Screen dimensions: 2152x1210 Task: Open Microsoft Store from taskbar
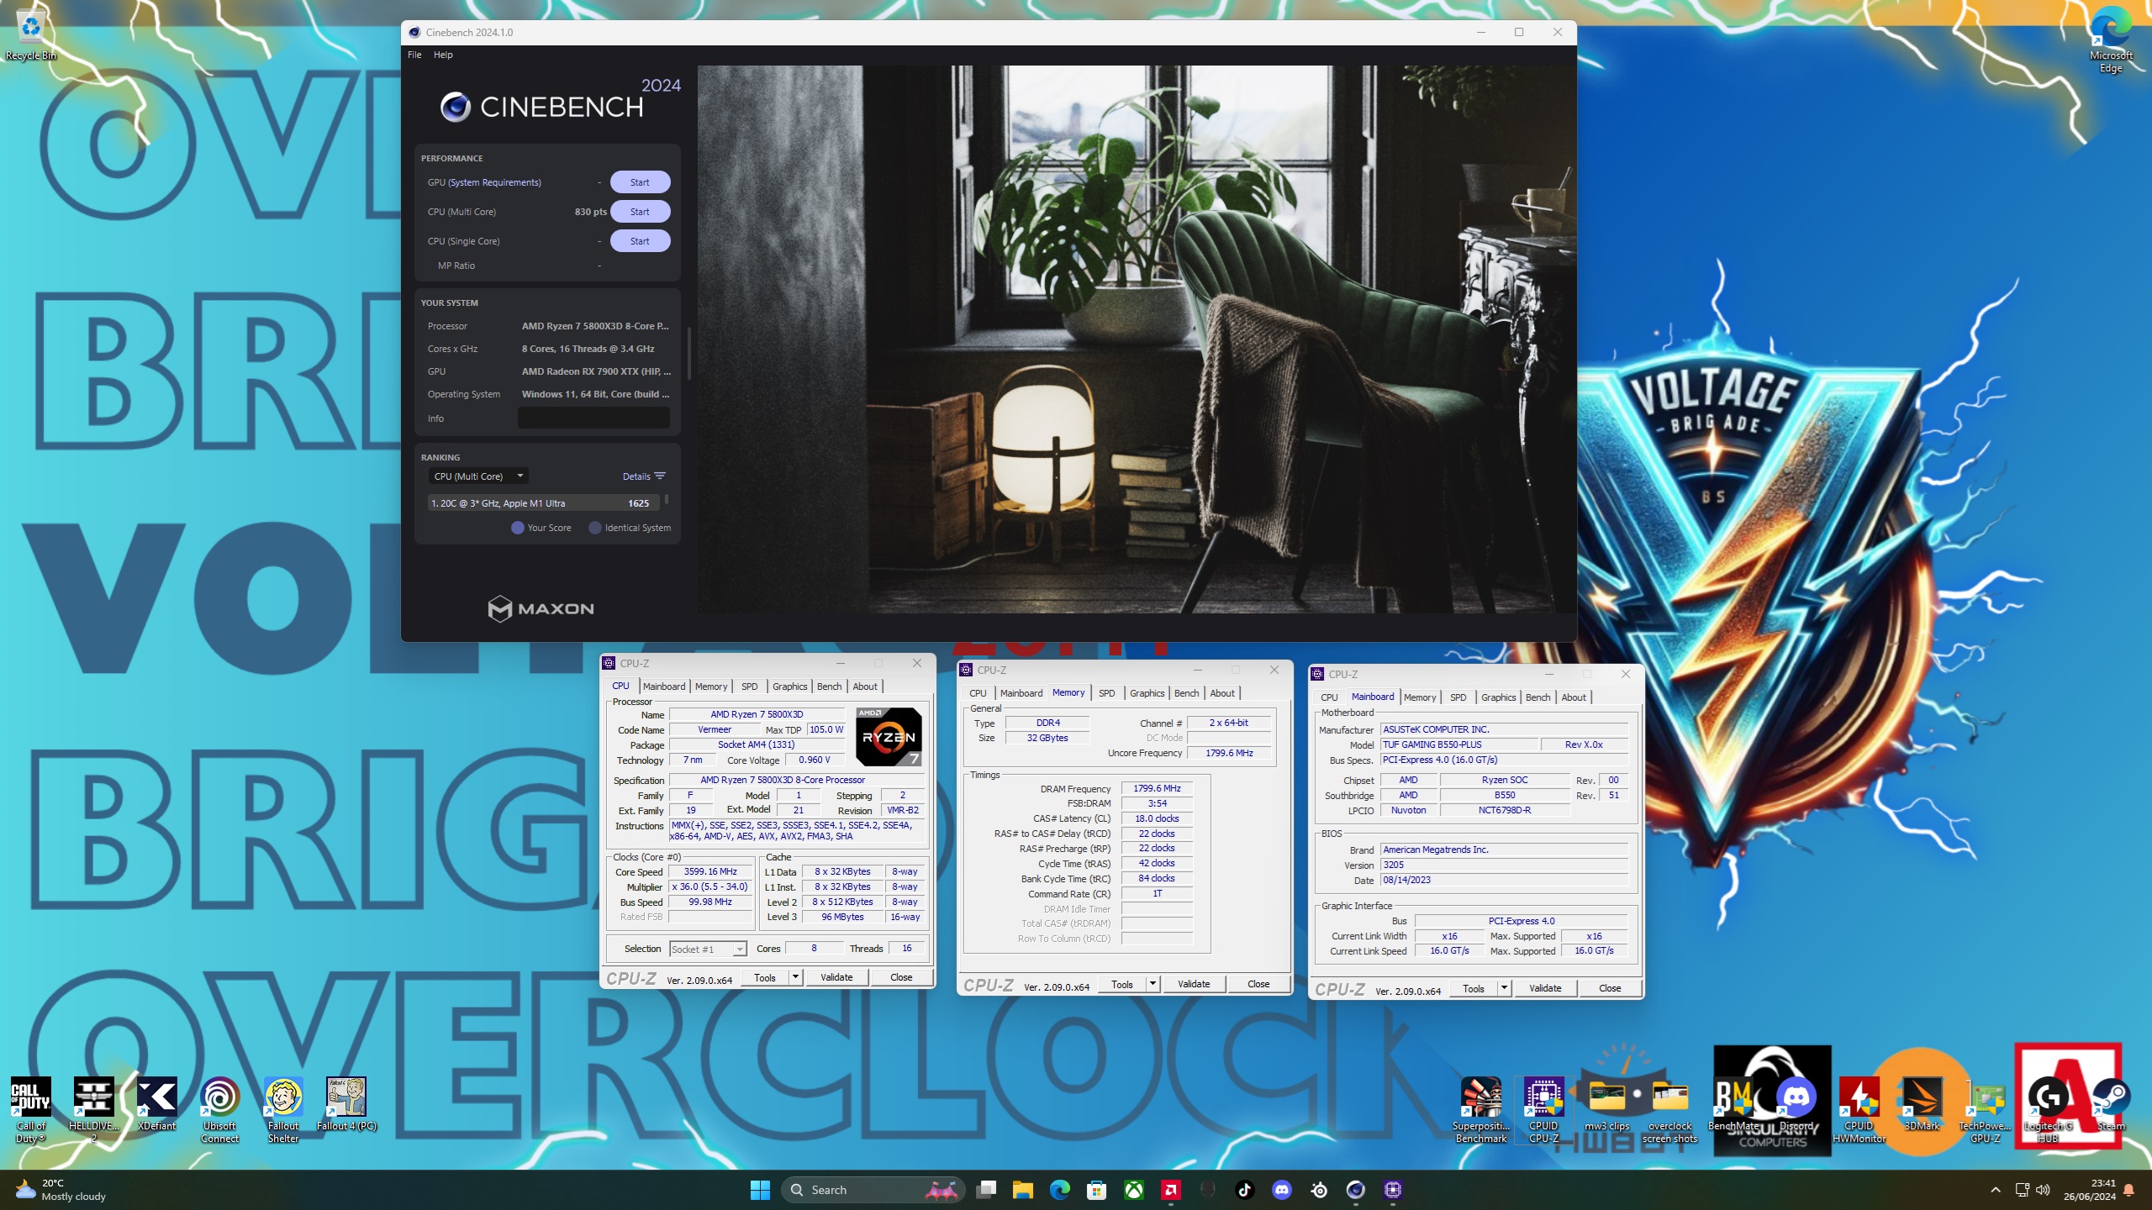click(1096, 1190)
